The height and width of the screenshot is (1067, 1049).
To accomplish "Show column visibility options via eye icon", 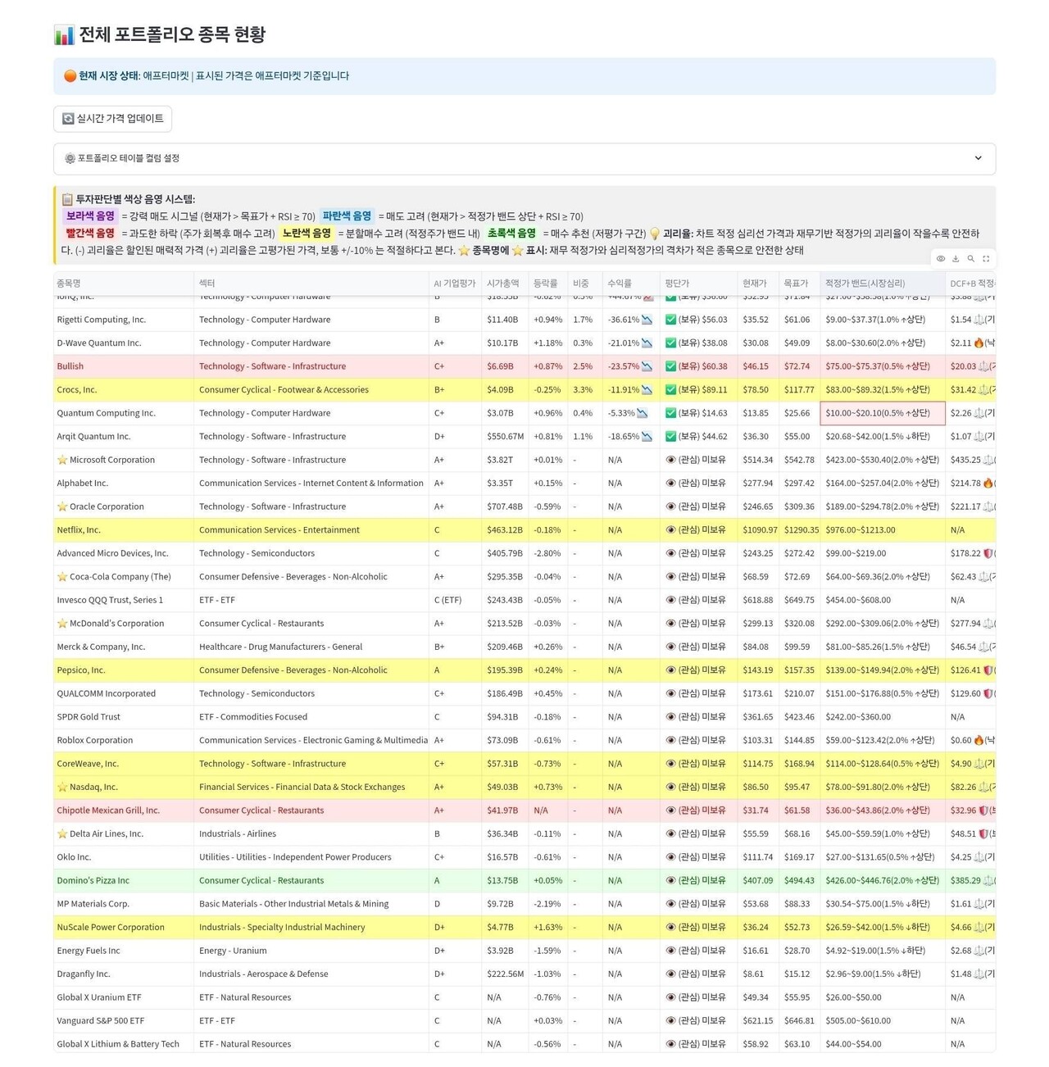I will point(941,259).
